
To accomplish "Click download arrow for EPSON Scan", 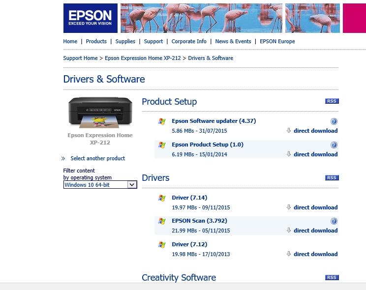I will (289, 230).
